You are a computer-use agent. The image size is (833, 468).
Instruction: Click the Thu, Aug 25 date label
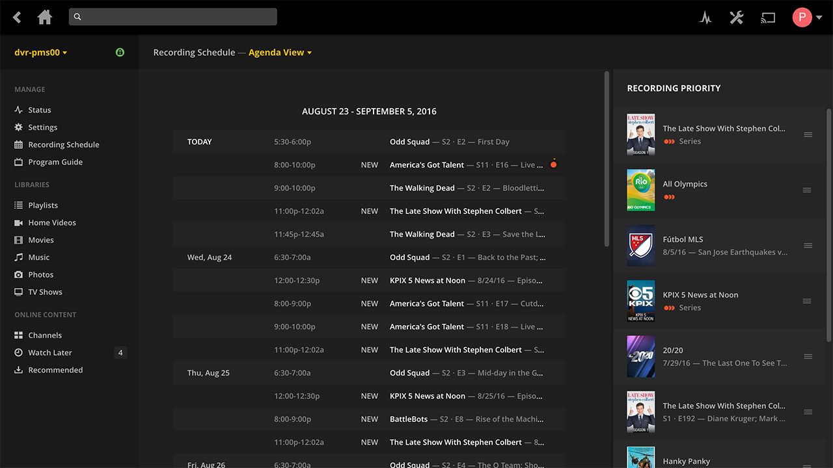click(208, 373)
